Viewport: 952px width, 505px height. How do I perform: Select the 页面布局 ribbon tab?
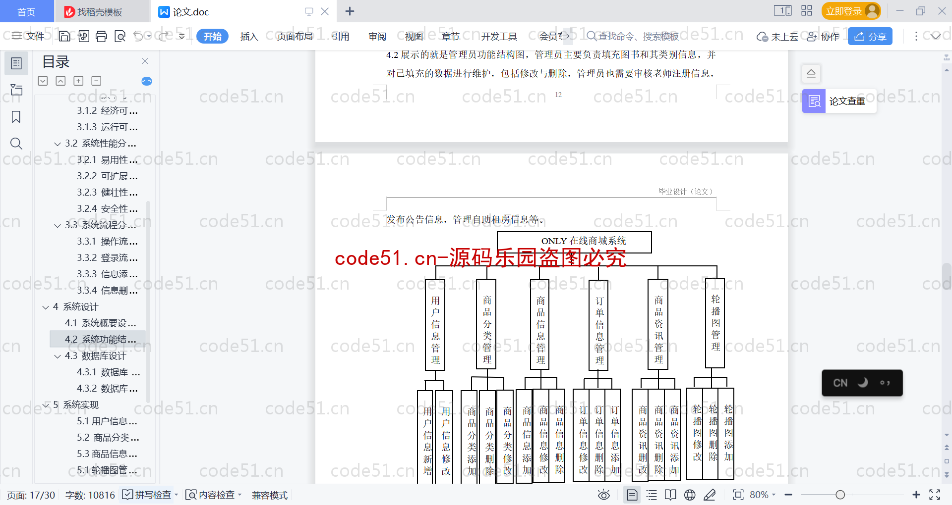click(x=295, y=36)
